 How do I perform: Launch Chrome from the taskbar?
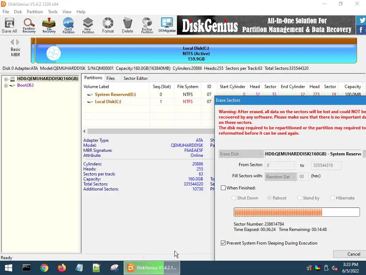coord(44,268)
